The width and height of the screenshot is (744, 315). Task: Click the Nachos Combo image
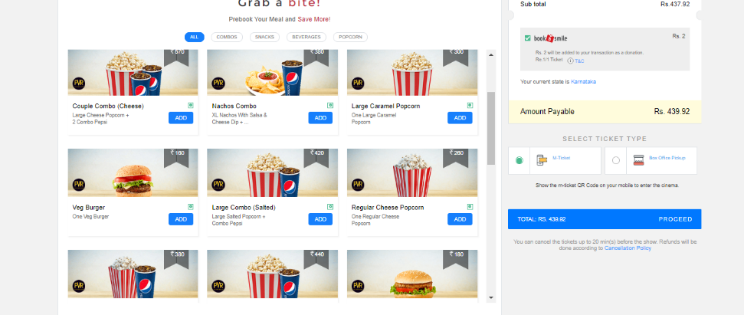(272, 73)
